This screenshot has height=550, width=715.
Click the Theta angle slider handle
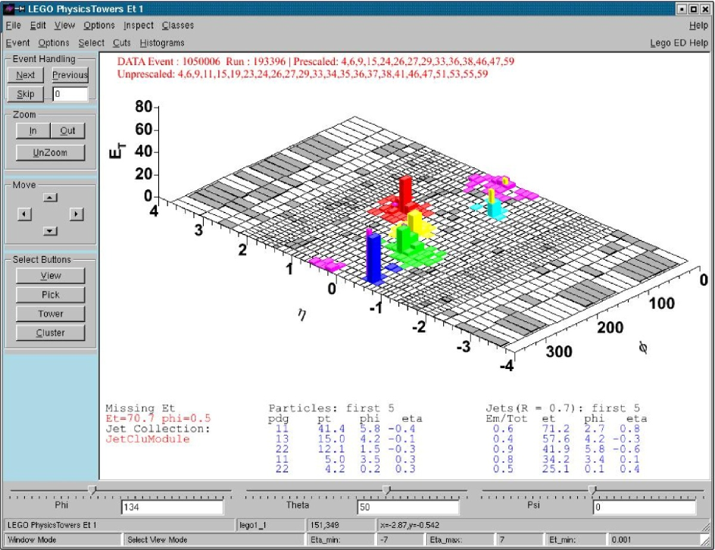(386, 490)
